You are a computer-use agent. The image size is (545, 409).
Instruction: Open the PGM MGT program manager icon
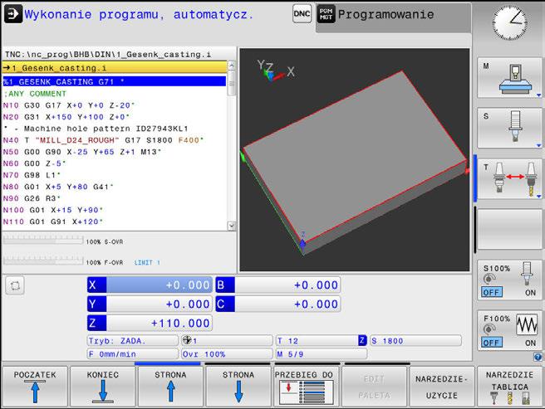pyautogui.click(x=326, y=14)
